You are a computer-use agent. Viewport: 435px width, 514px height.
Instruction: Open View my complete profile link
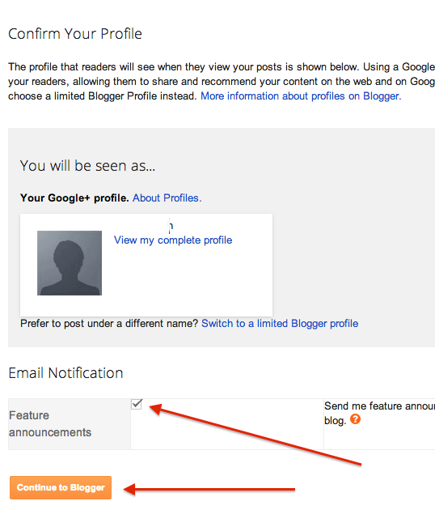[x=173, y=240]
